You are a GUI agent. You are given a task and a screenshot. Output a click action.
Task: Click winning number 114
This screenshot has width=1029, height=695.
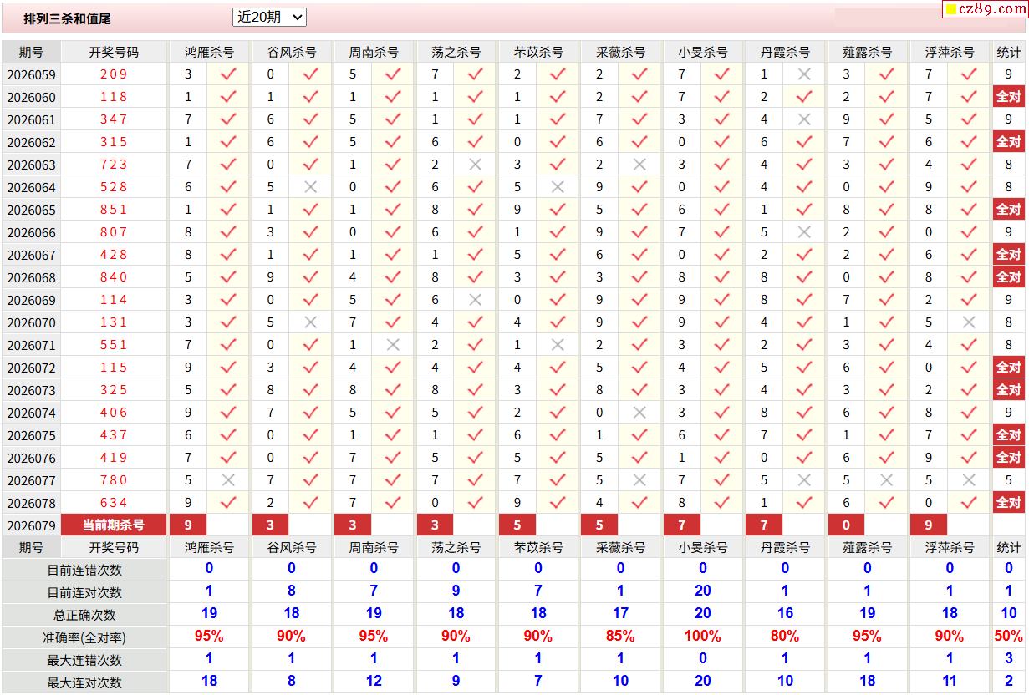tap(114, 300)
